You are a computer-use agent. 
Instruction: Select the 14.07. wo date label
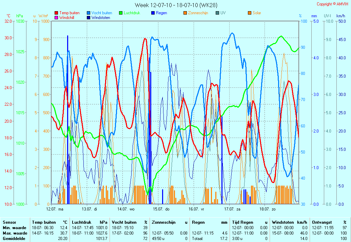pos(126,209)
